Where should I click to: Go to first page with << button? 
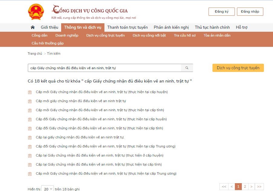224,186
